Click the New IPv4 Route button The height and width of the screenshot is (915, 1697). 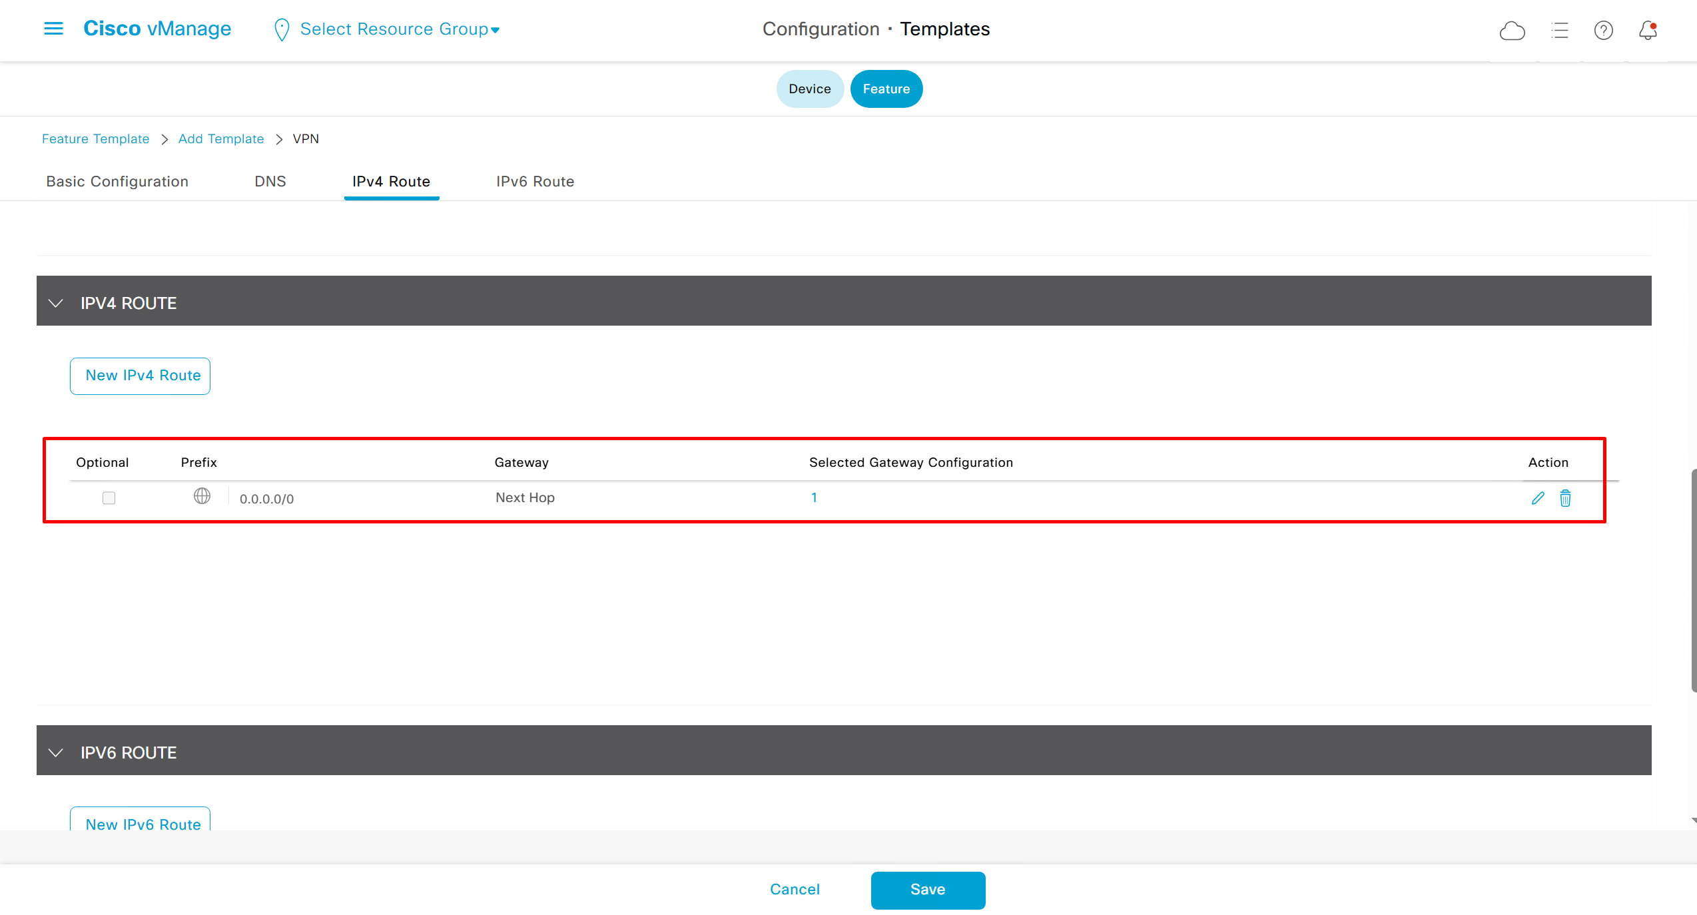point(140,376)
